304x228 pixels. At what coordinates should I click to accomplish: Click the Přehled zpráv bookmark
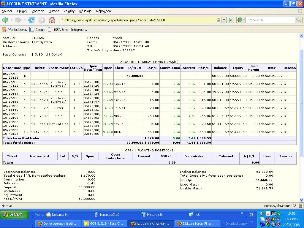15,30
